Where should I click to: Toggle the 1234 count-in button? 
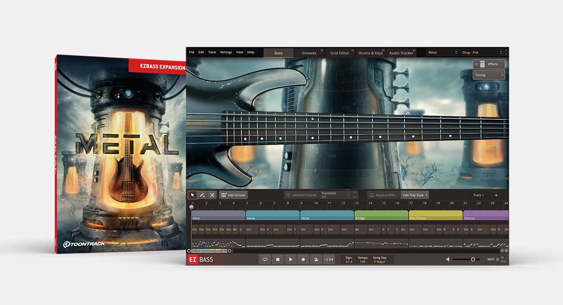[x=329, y=259]
